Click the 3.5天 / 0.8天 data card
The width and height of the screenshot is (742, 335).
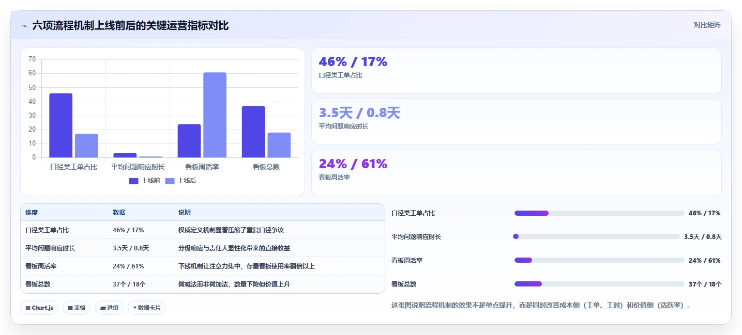point(516,121)
